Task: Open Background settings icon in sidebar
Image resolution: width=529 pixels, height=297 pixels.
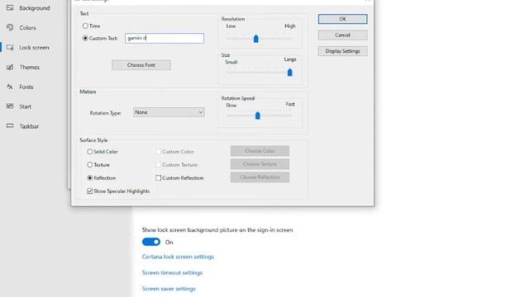Action: pyautogui.click(x=10, y=7)
